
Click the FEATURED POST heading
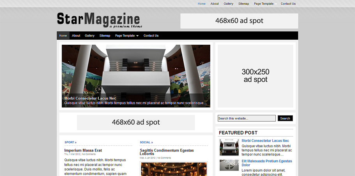(238, 133)
